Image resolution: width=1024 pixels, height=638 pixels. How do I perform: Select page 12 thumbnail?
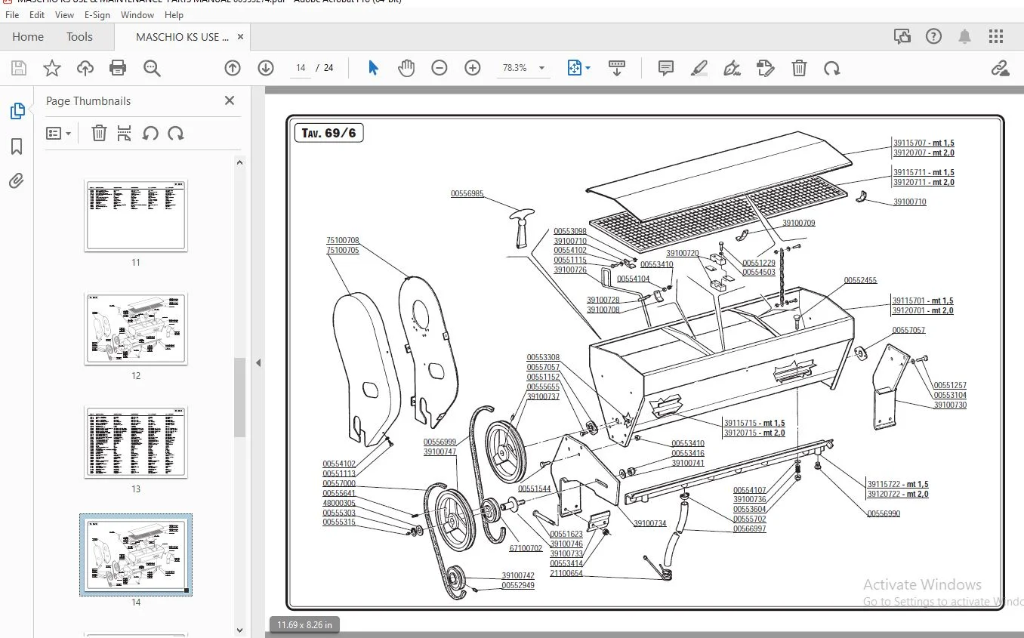tap(136, 329)
